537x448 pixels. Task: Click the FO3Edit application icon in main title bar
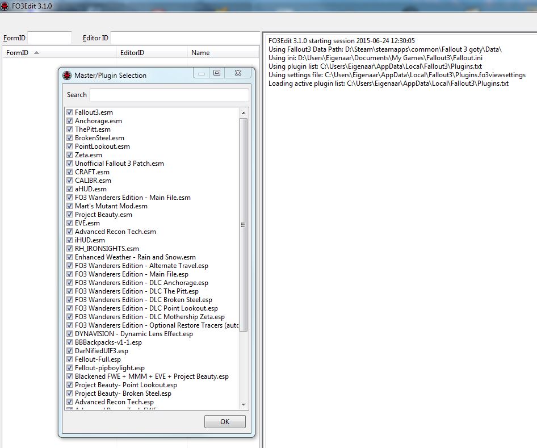(5, 6)
